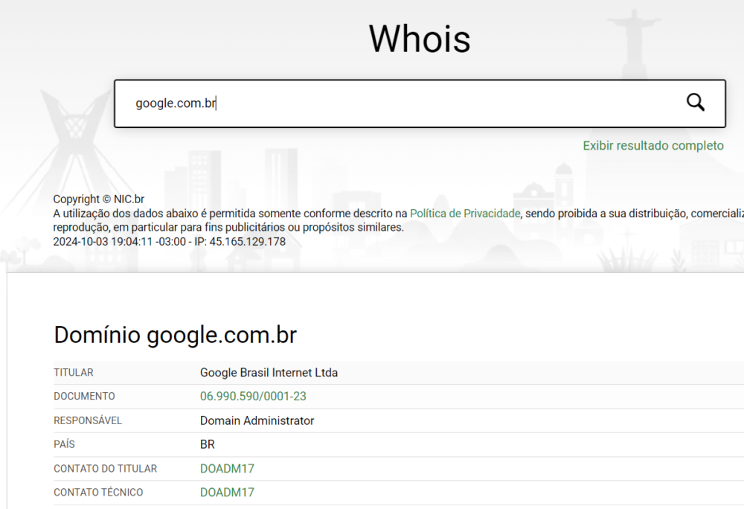
Task: Open the Política de Privacidade page
Action: pyautogui.click(x=464, y=213)
